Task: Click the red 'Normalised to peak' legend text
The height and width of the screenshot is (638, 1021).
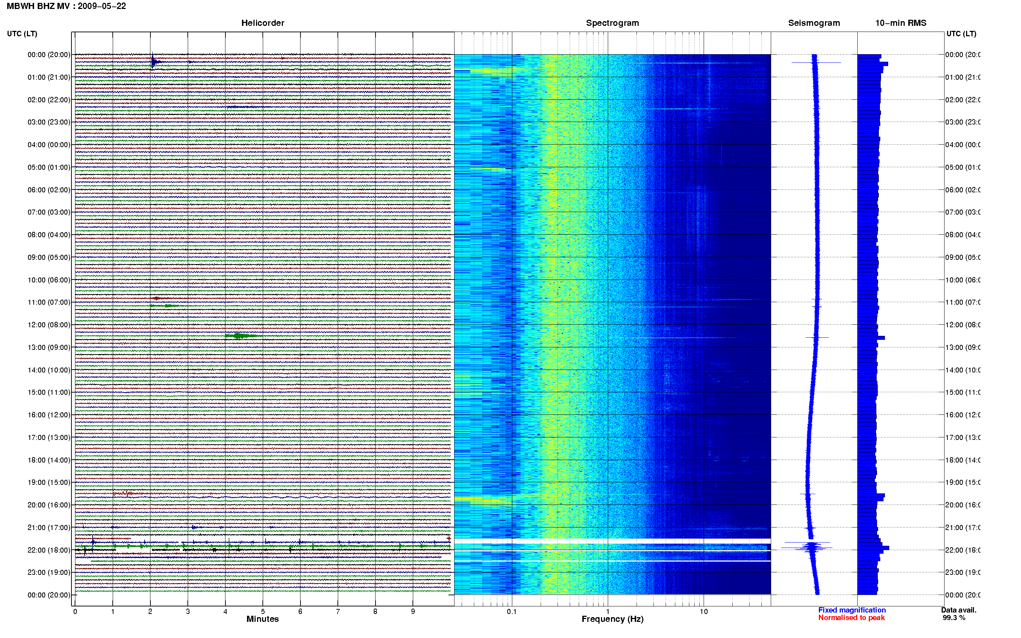Action: [851, 618]
